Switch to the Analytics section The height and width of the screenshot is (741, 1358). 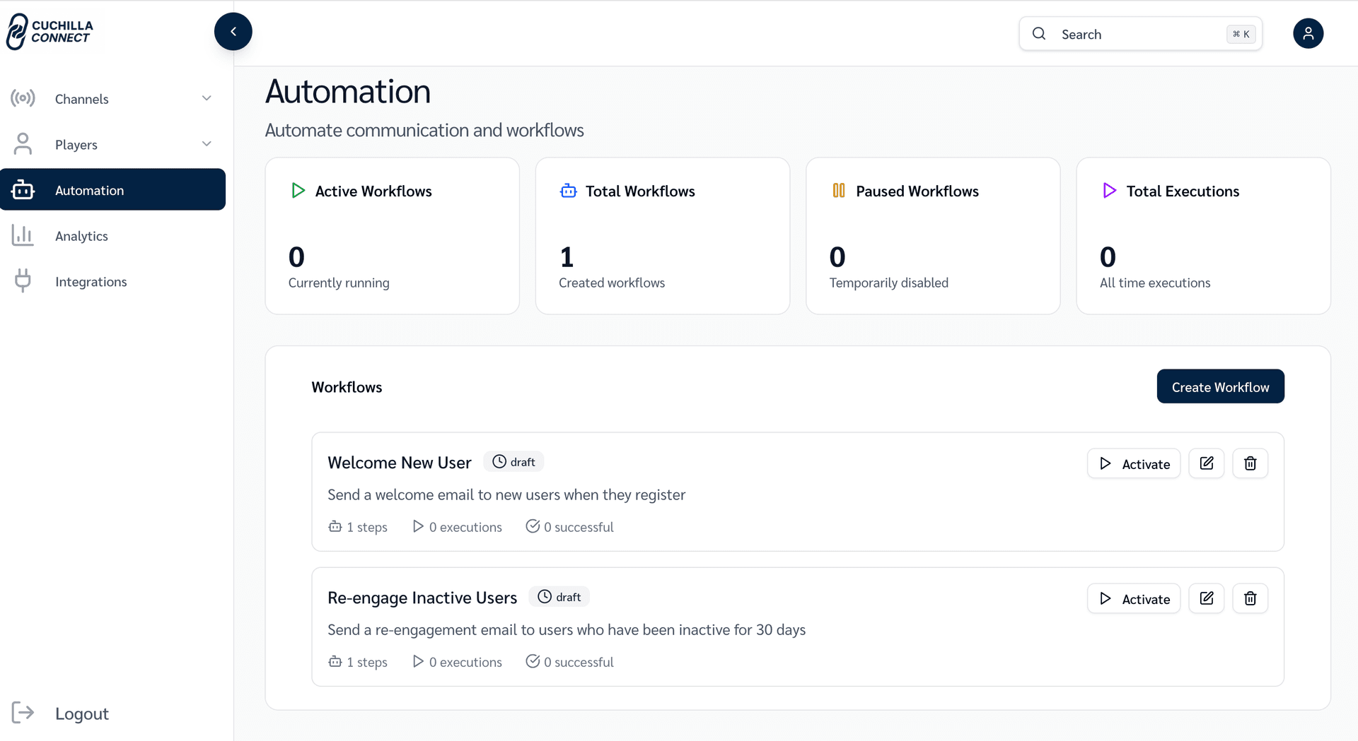[x=81, y=235]
